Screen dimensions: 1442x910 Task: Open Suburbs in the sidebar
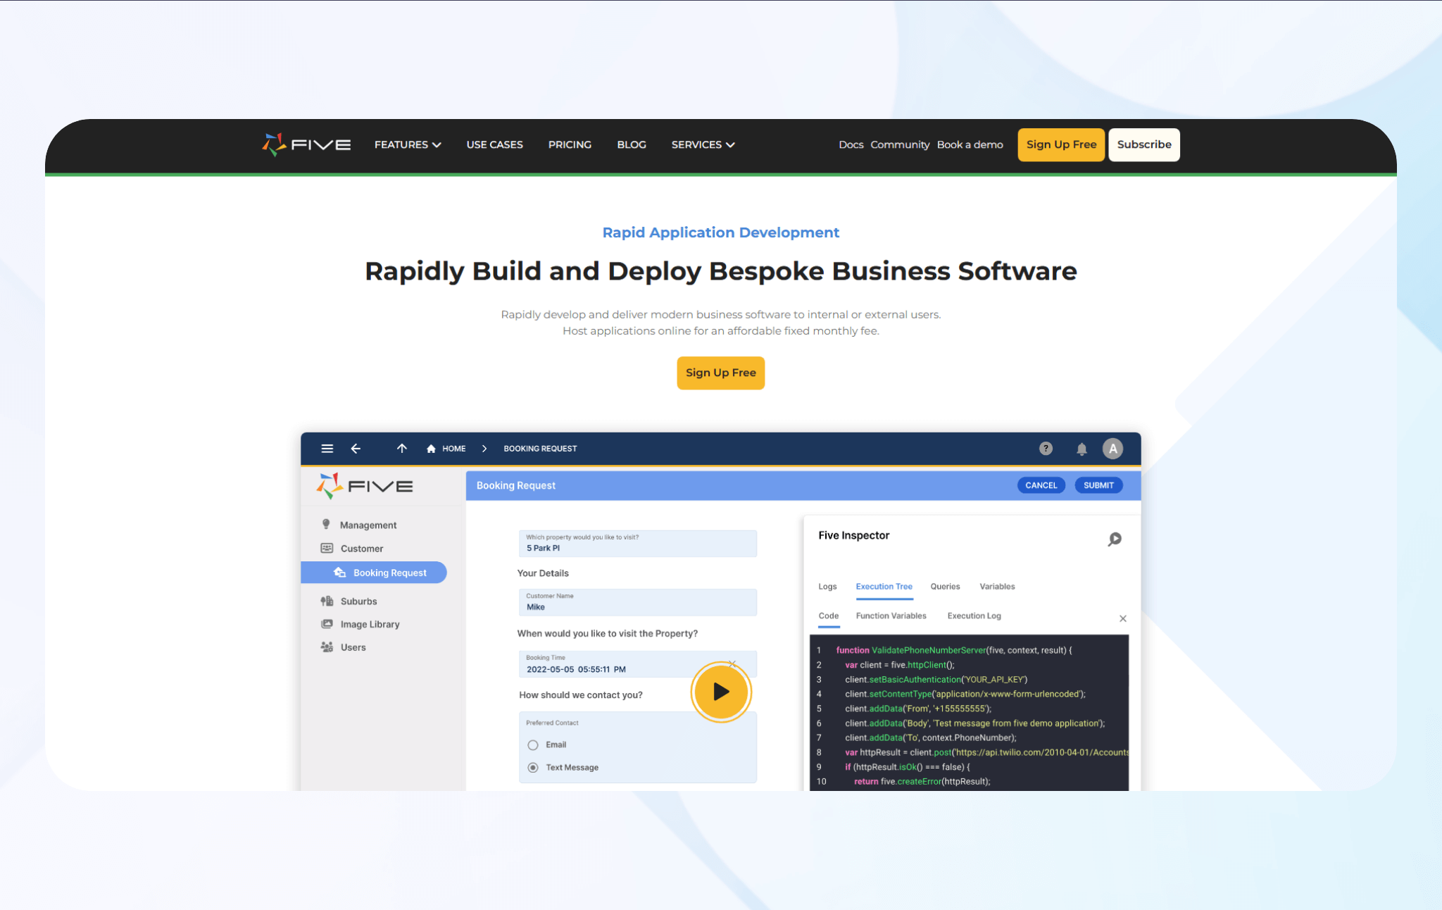358,602
